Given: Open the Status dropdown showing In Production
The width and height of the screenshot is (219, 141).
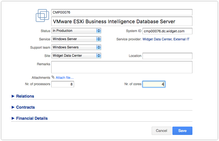Looking at the screenshot, I should coord(76,31).
